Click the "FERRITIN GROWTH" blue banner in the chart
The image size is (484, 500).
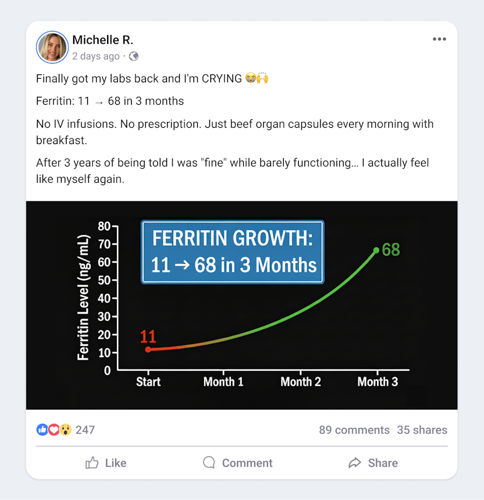pyautogui.click(x=233, y=252)
